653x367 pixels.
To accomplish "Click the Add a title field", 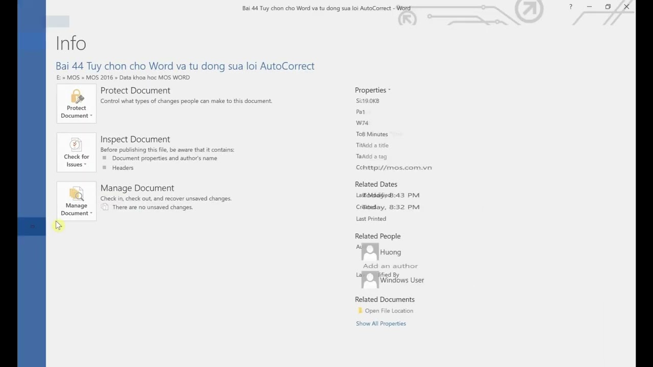I will click(375, 145).
